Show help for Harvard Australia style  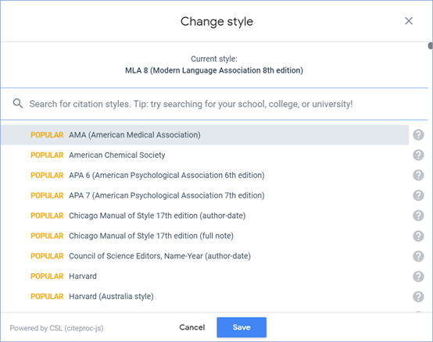pos(418,297)
